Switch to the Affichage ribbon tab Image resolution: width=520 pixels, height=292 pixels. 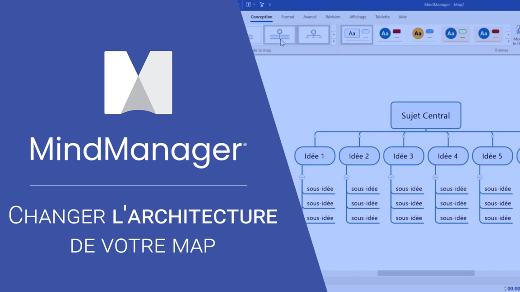click(357, 17)
